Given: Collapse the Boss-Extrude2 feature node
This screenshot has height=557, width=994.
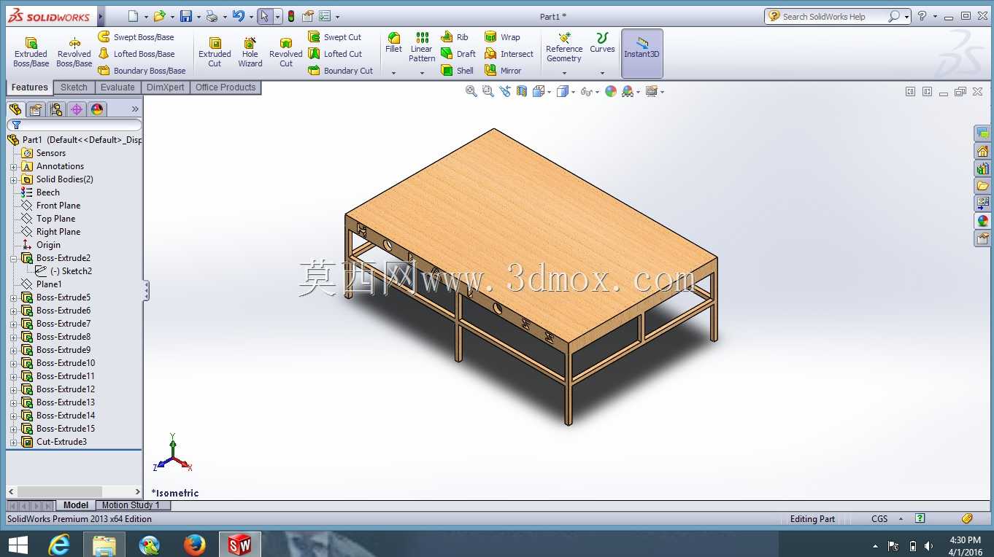Looking at the screenshot, I should 13,258.
